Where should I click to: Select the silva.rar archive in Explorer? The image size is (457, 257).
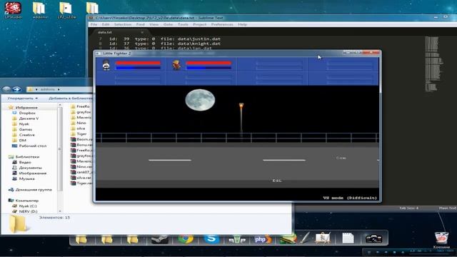click(81, 178)
